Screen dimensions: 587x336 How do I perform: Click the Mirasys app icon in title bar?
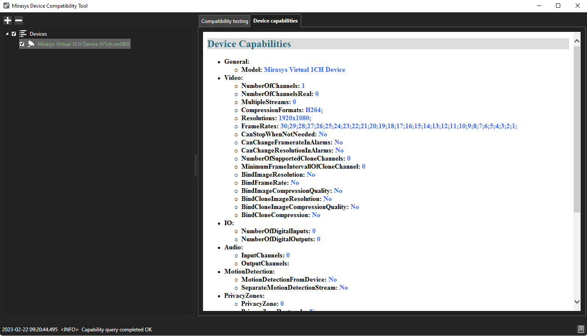(x=6, y=6)
